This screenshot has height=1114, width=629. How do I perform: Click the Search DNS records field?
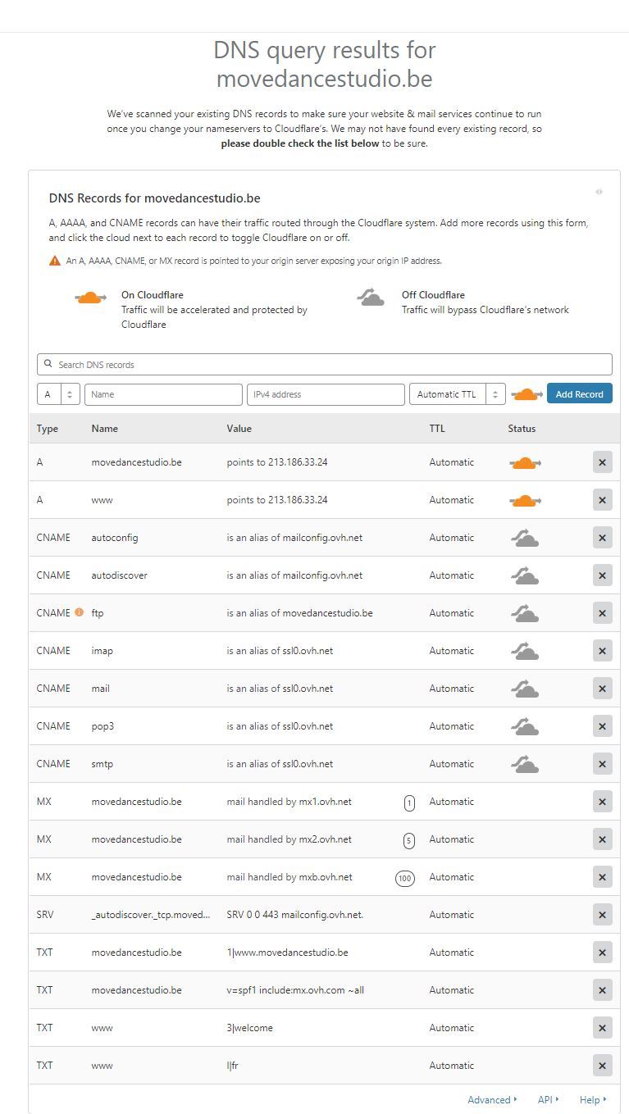coord(325,365)
